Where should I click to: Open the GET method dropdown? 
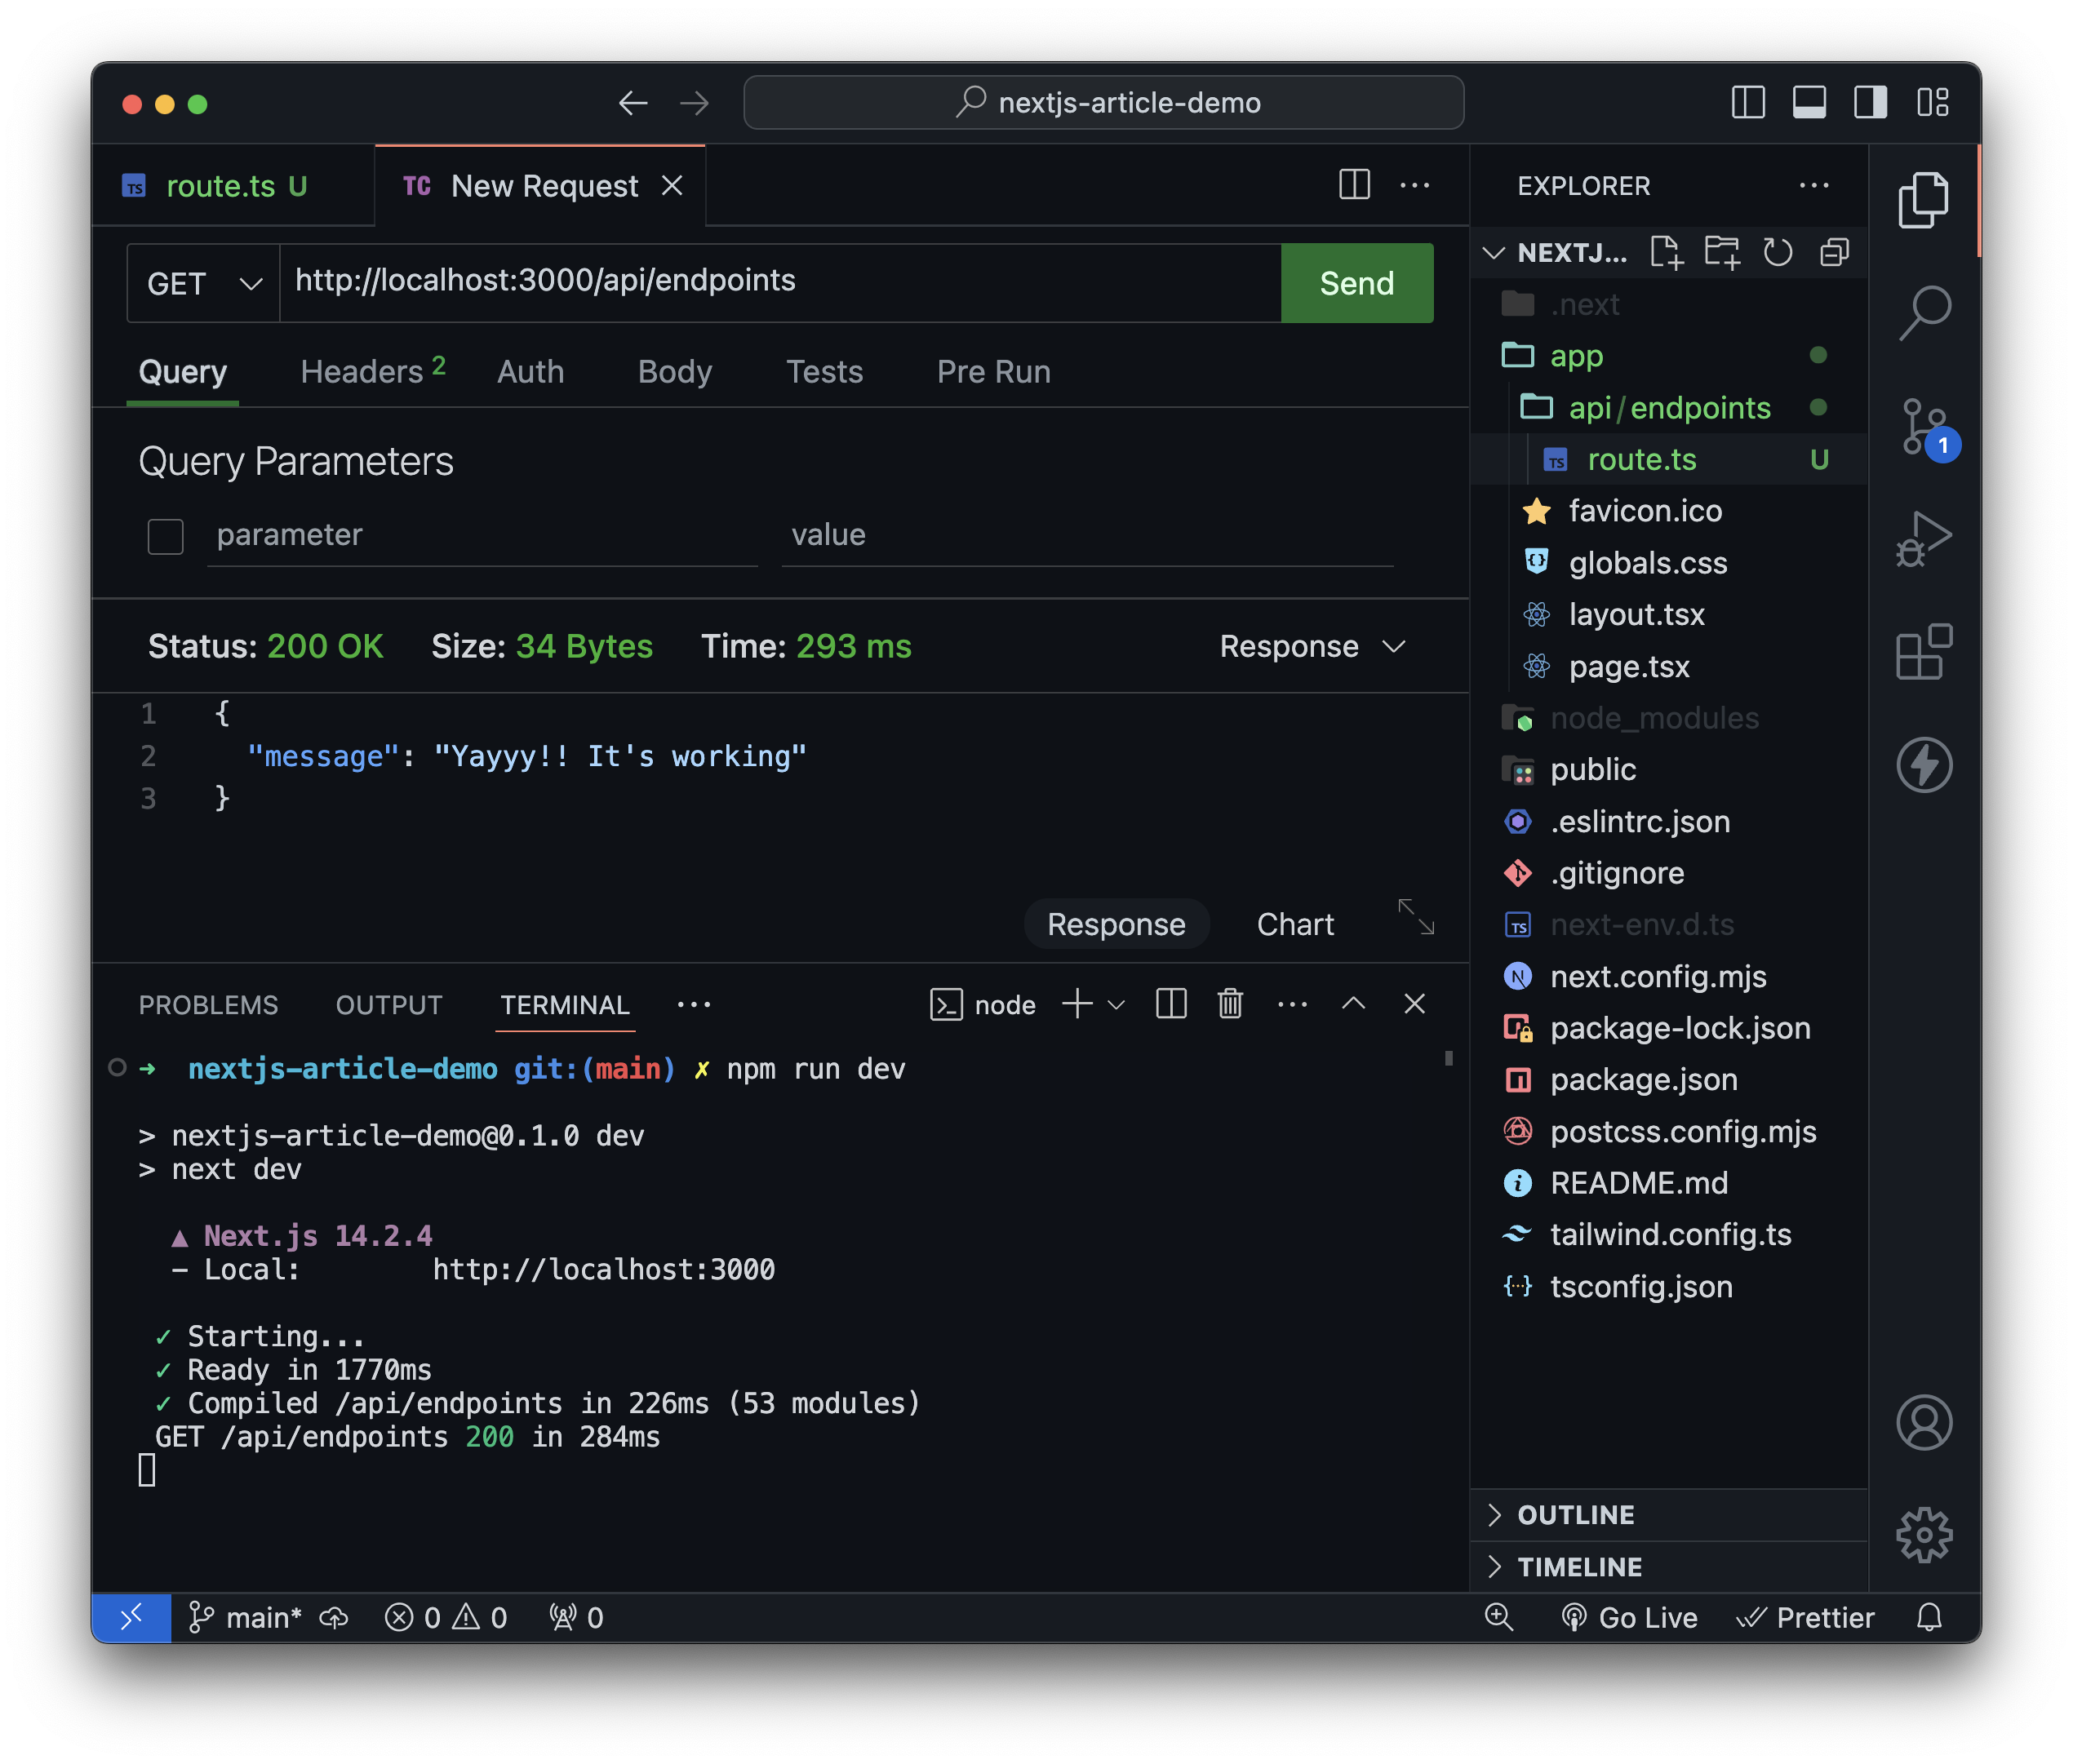[x=205, y=283]
